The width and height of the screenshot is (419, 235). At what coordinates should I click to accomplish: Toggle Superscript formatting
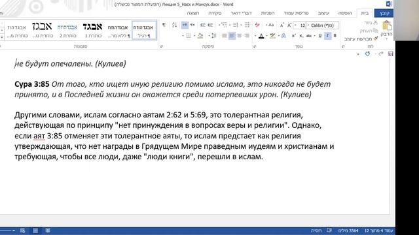[x=294, y=36]
